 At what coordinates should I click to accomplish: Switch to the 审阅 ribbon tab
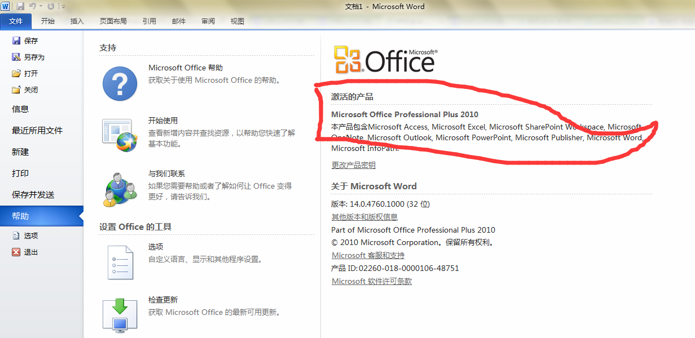[x=208, y=21]
